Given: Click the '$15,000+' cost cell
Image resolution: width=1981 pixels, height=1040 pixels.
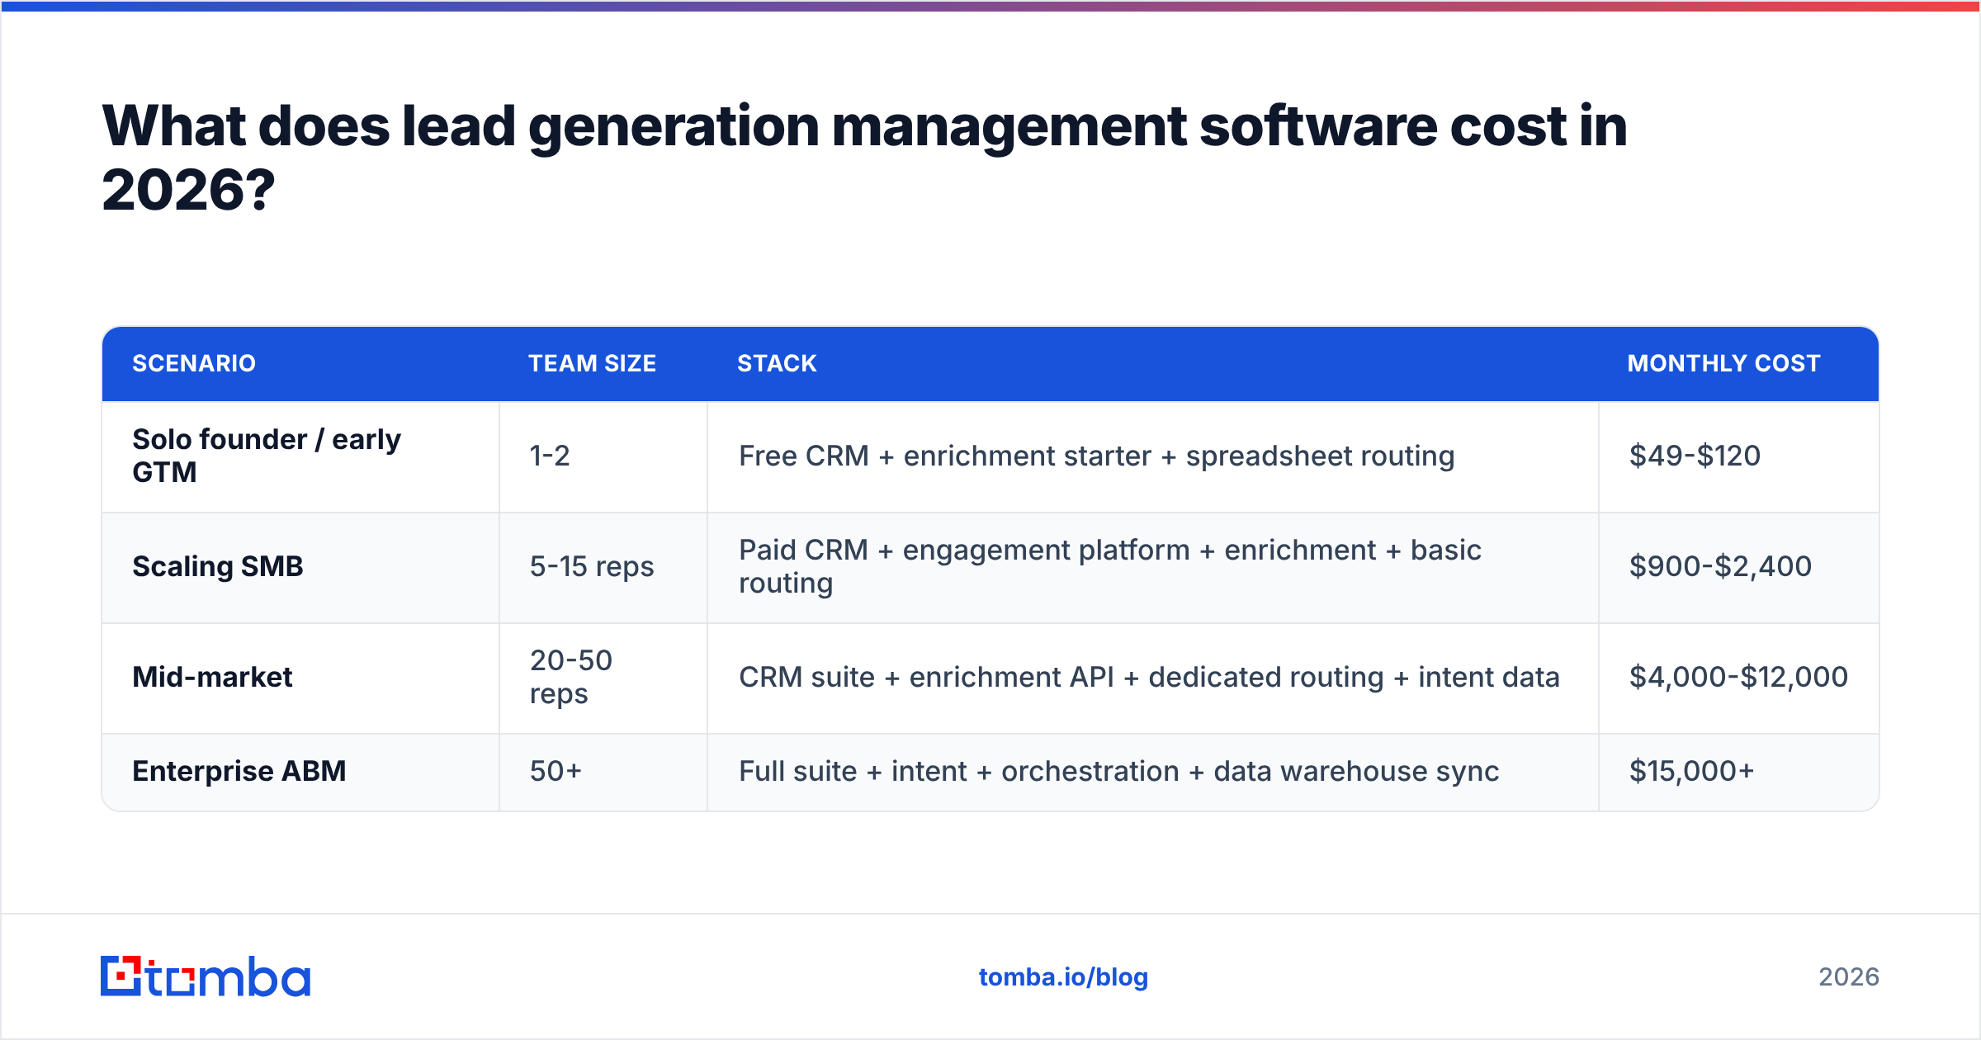Looking at the screenshot, I should point(1738,772).
